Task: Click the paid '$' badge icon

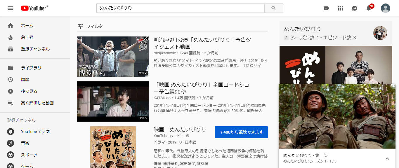Action: pos(287,38)
